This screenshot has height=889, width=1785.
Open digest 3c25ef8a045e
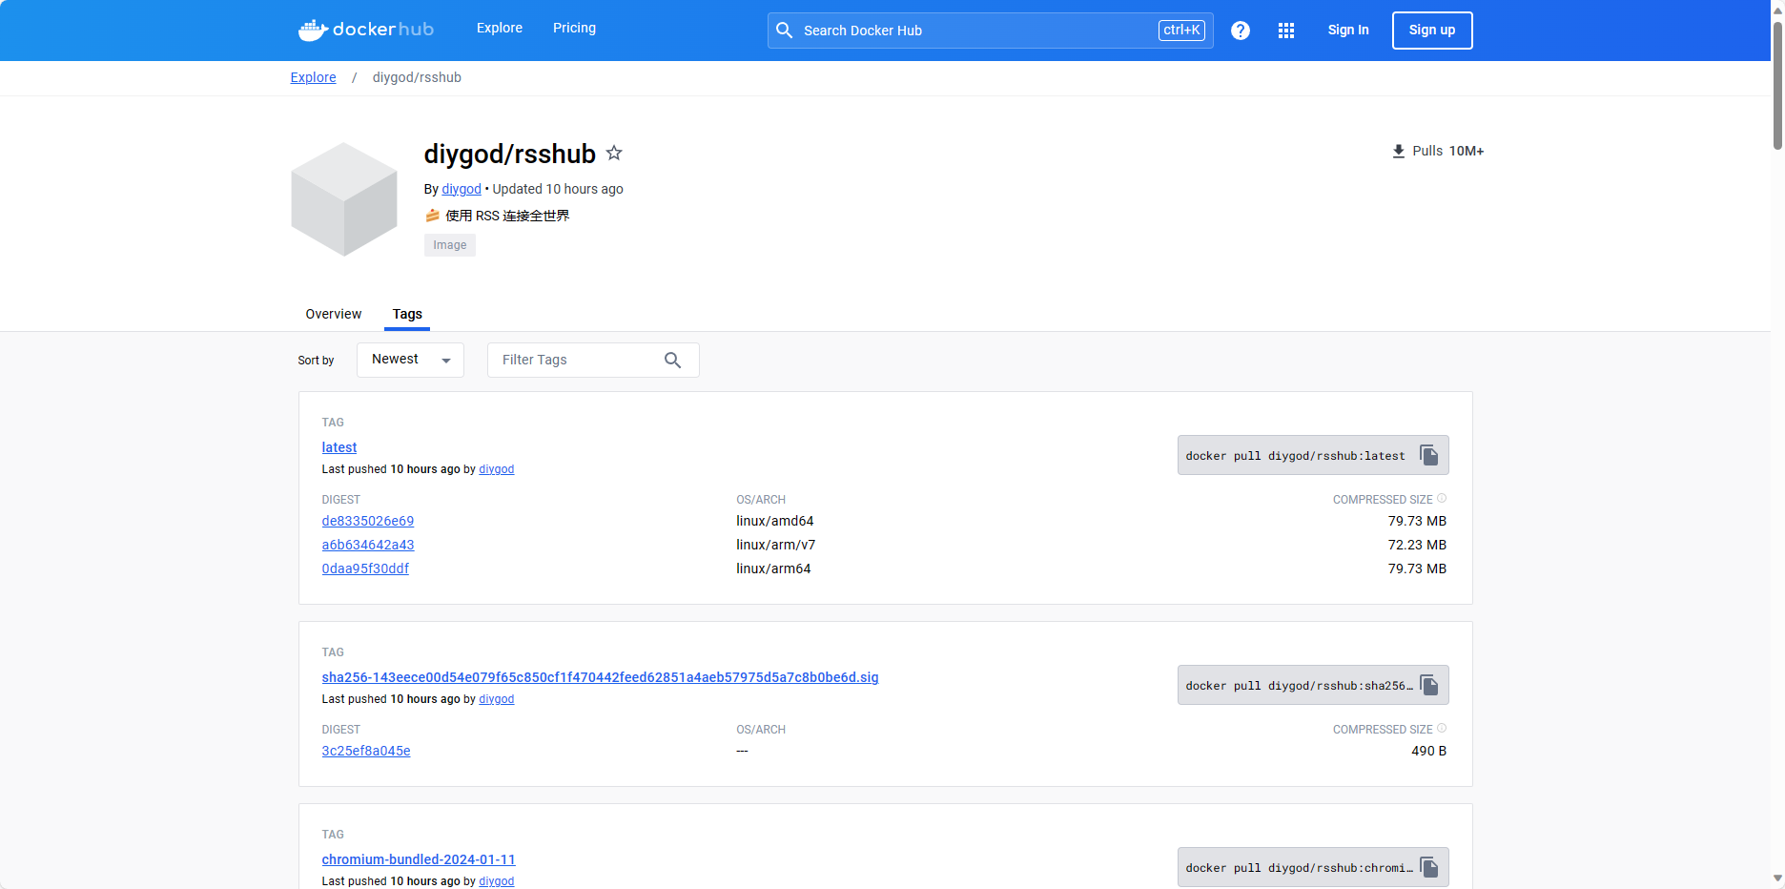pyautogui.click(x=366, y=751)
